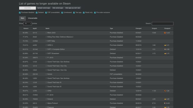The height and width of the screenshot is (108, 193).
Task: Click the small box icon before Metro 2033
Action: pyautogui.click(x=46, y=33)
